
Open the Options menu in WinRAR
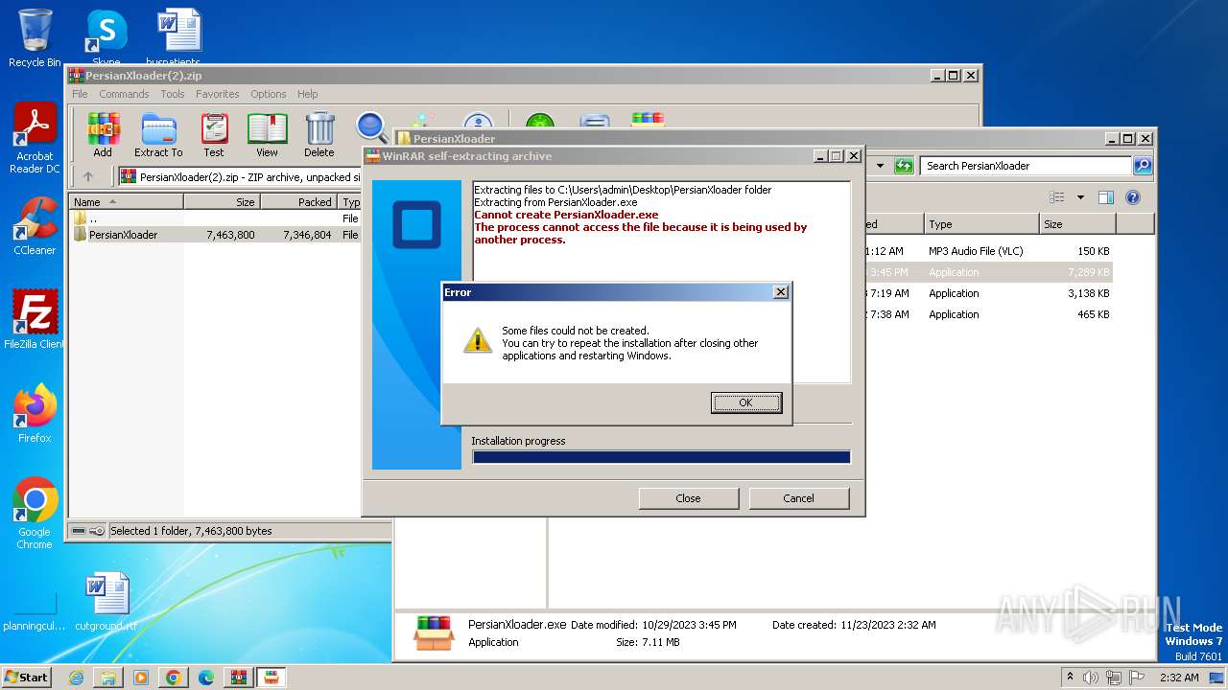(x=269, y=94)
